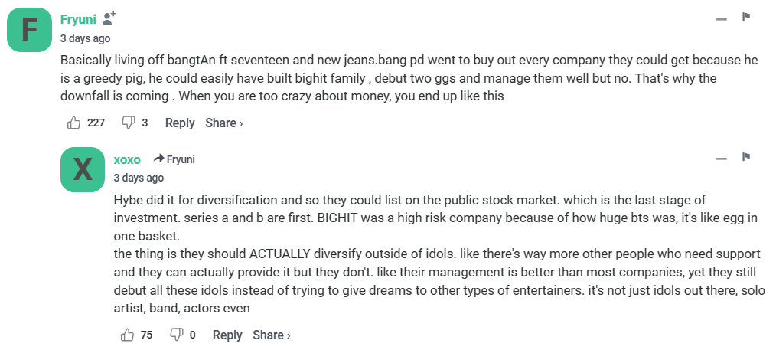Reply to xoxo's comment

click(227, 335)
